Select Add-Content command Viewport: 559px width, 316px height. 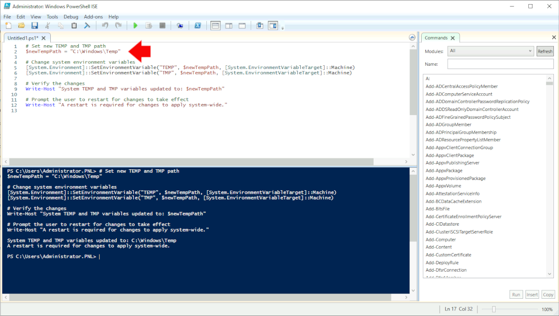(x=439, y=247)
